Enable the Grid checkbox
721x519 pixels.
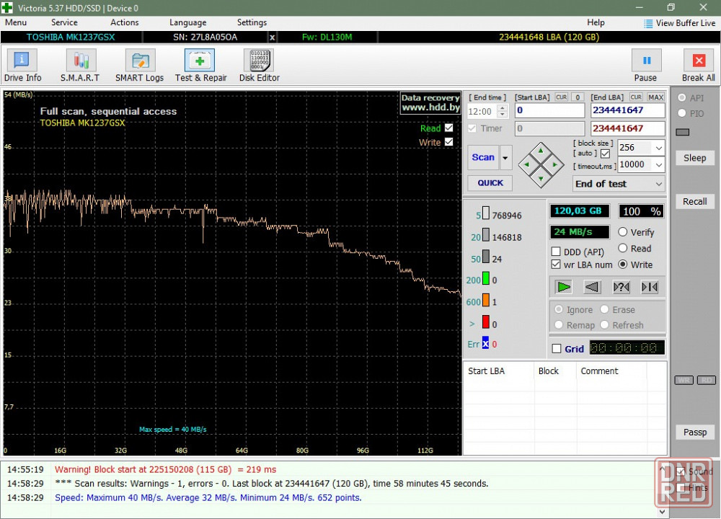(x=557, y=348)
